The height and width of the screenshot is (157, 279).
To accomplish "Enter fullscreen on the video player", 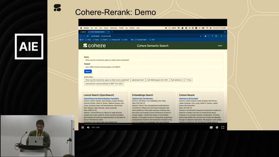I will point(223,127).
